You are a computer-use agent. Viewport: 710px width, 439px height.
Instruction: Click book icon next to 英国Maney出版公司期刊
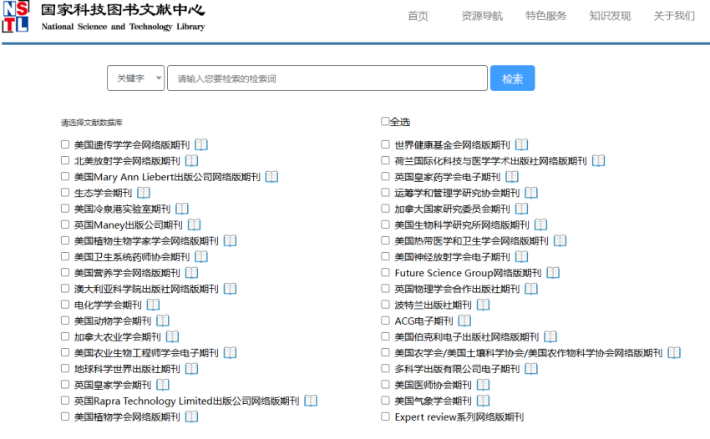pyautogui.click(x=195, y=225)
